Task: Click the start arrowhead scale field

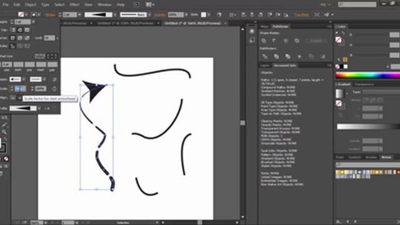Action: (20, 89)
